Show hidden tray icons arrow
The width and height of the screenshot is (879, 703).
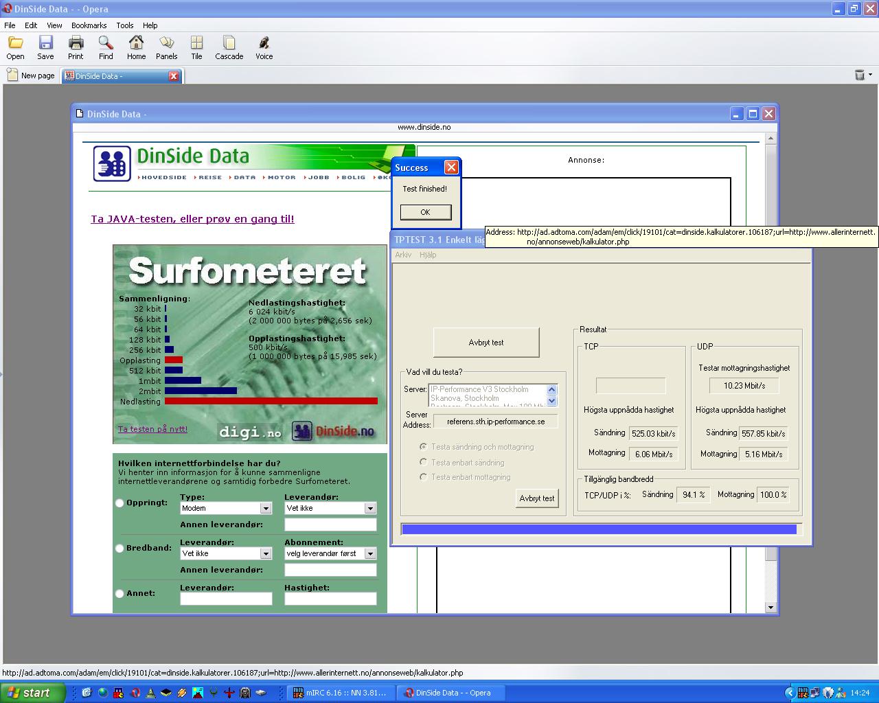point(790,693)
